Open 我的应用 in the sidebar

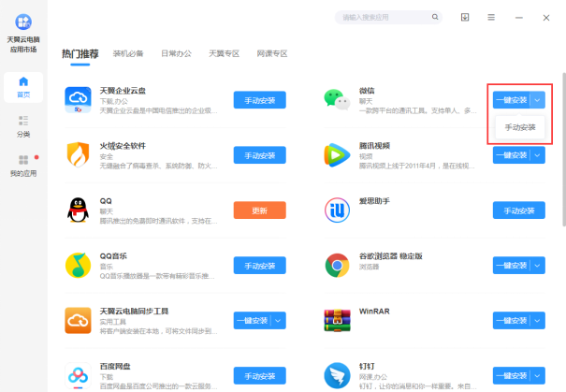(23, 166)
